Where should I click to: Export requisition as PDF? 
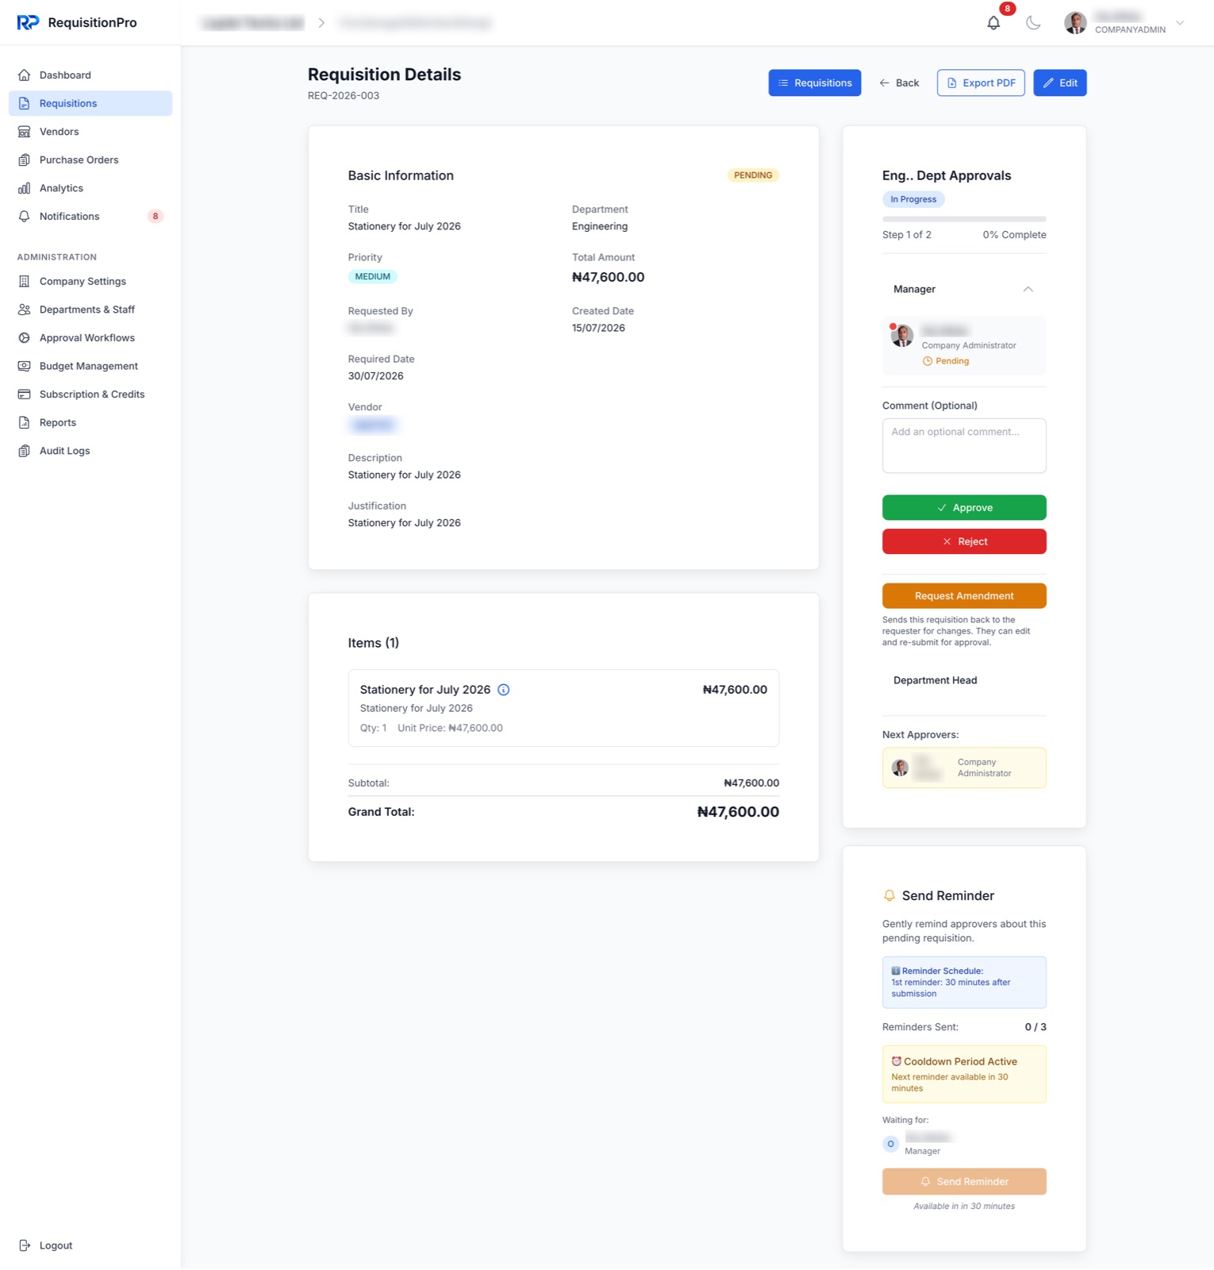[981, 83]
